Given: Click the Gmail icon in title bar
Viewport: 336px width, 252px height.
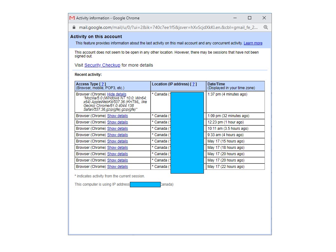Looking at the screenshot, I should coord(72,18).
